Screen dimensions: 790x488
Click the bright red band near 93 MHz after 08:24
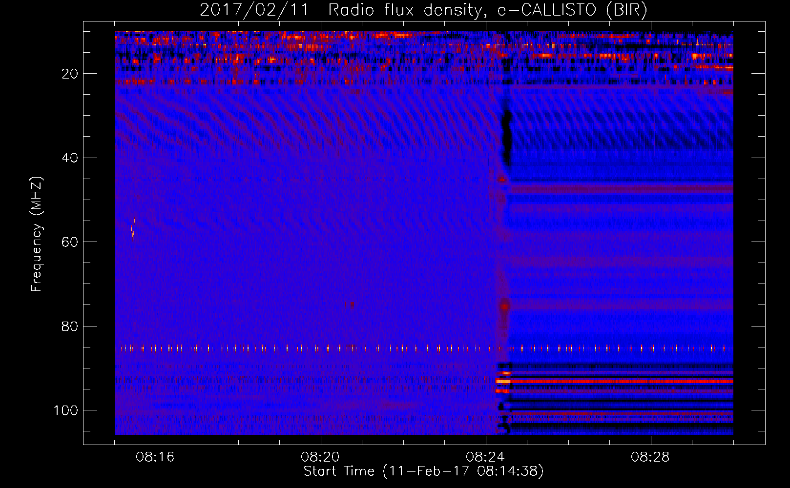pos(614,381)
